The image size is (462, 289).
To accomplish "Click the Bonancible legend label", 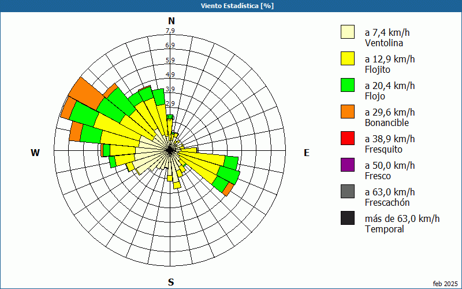I will pos(387,123).
